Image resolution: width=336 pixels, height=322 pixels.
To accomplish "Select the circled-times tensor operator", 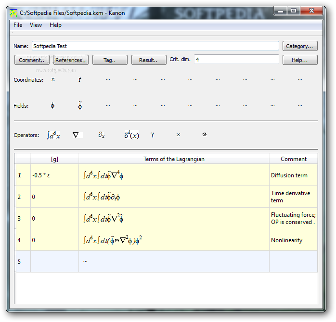I will pyautogui.click(x=205, y=135).
